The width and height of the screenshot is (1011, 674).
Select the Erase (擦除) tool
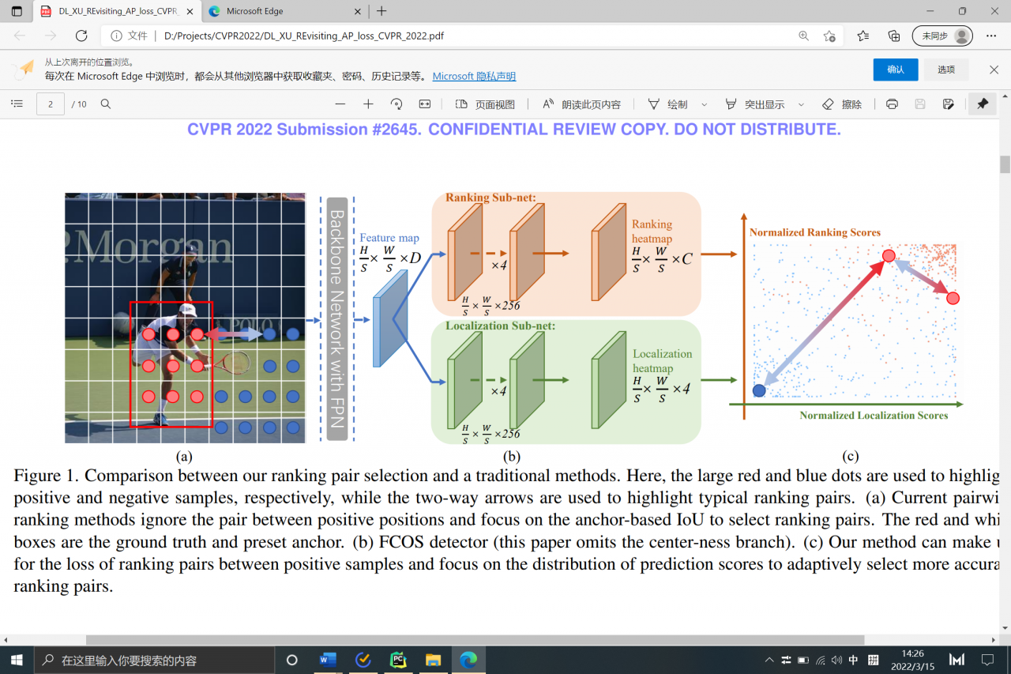(x=842, y=104)
